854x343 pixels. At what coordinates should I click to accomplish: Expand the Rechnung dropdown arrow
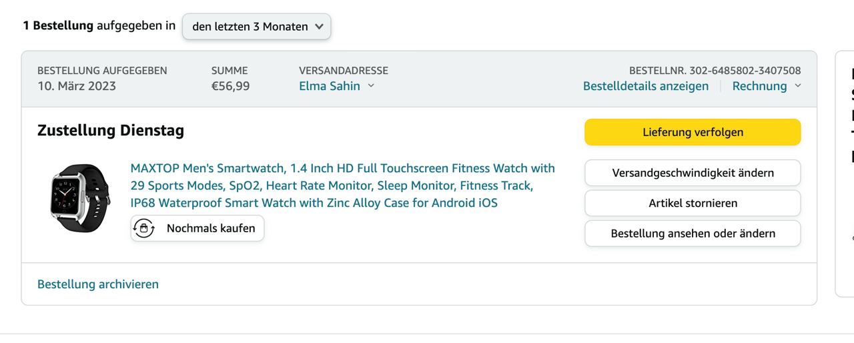(797, 86)
